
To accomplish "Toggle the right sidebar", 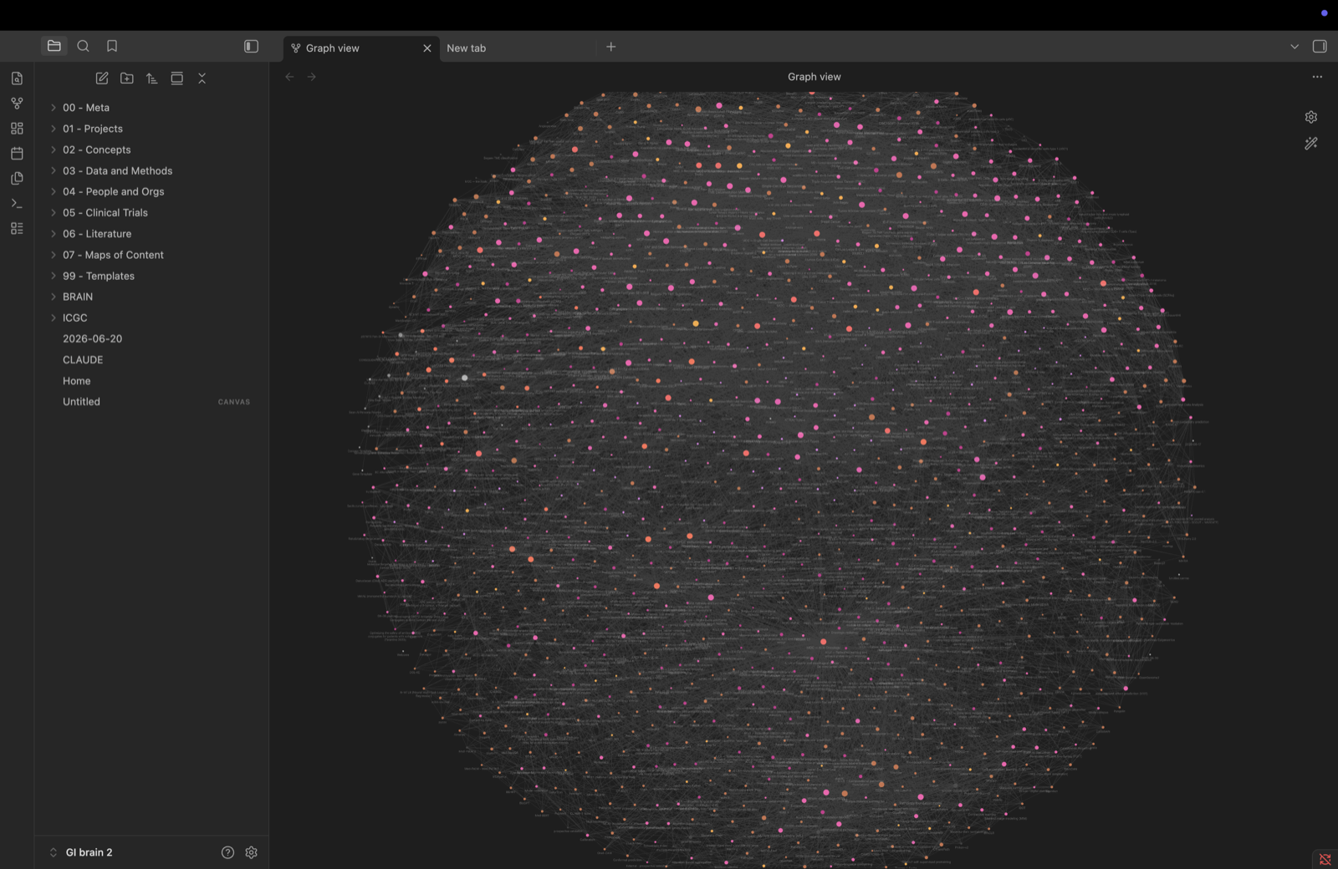I will pos(1320,46).
